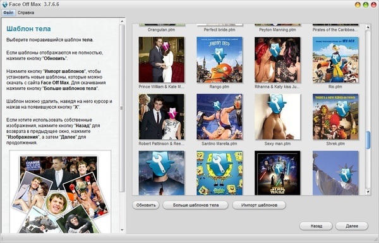Click the Rango.ptm file name
This screenshot has height=243, width=379.
[x=219, y=87]
